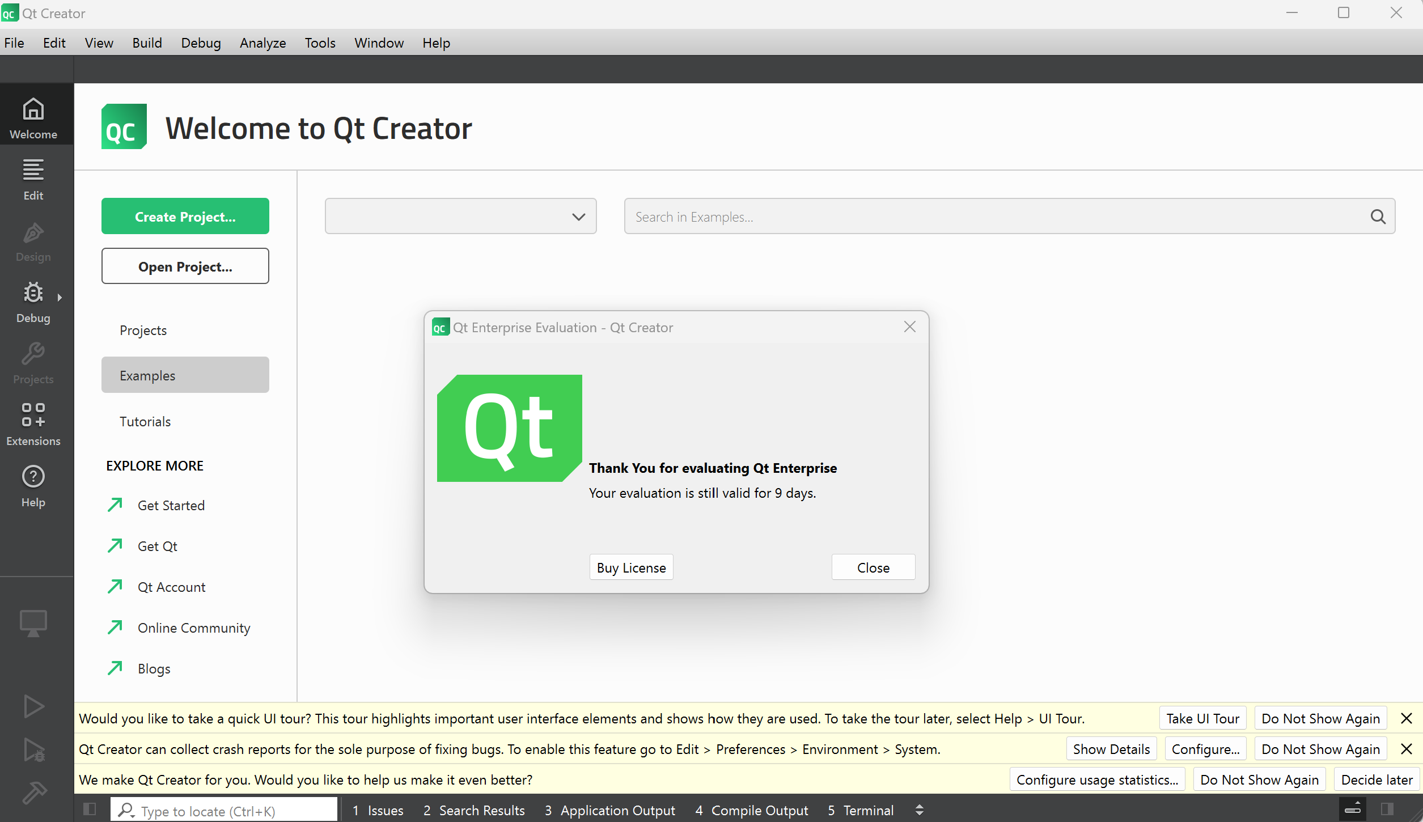Image resolution: width=1423 pixels, height=822 pixels.
Task: Focus the Search in Examples field
Action: click(x=1009, y=216)
